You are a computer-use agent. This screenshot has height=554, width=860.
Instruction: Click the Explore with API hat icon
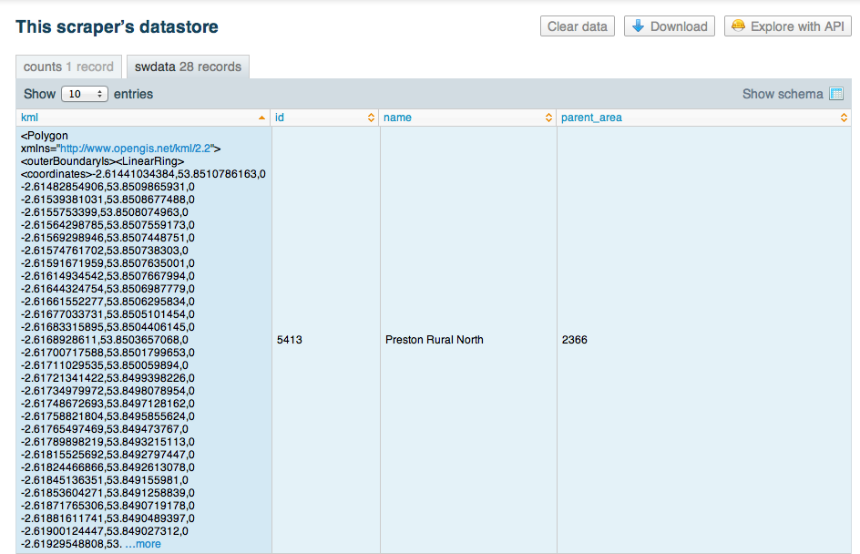tap(738, 26)
